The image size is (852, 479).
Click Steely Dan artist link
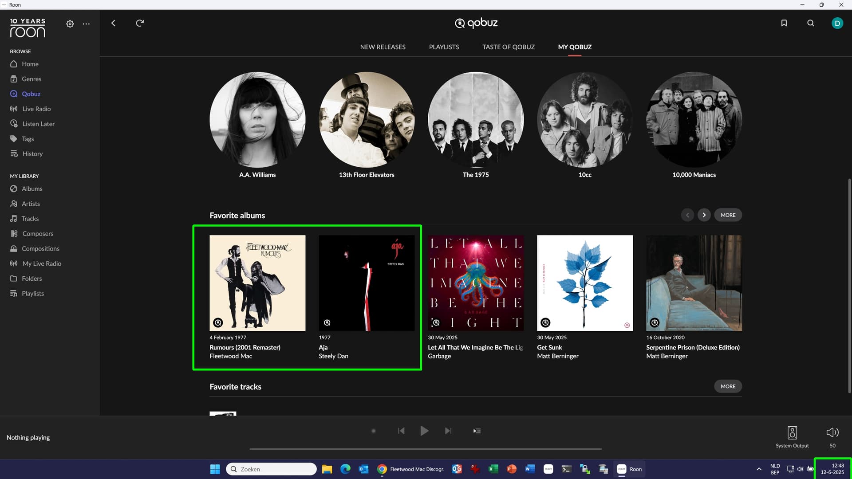333,356
